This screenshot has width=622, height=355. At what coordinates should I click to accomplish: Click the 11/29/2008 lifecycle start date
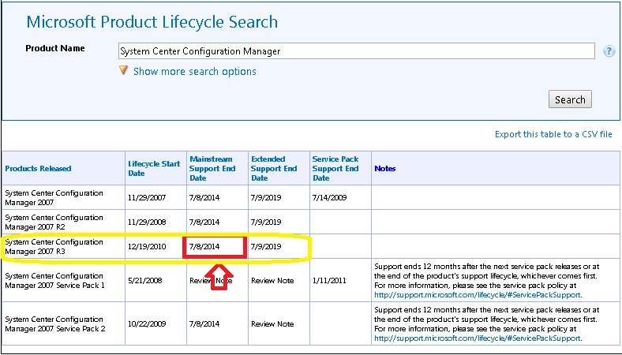[x=147, y=222]
